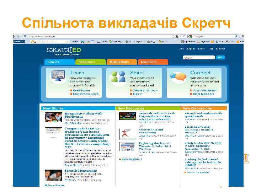The image size is (256, 192).
Task: Click Sign In under Share
Action: (x=138, y=94)
